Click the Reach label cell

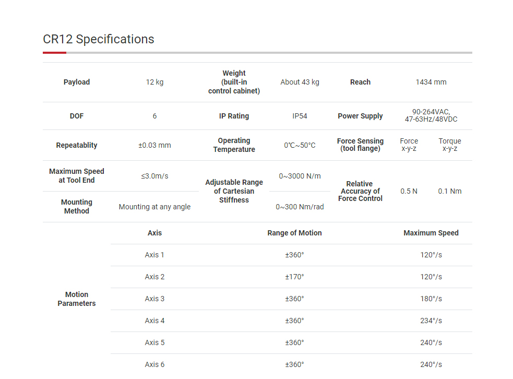[x=360, y=82]
